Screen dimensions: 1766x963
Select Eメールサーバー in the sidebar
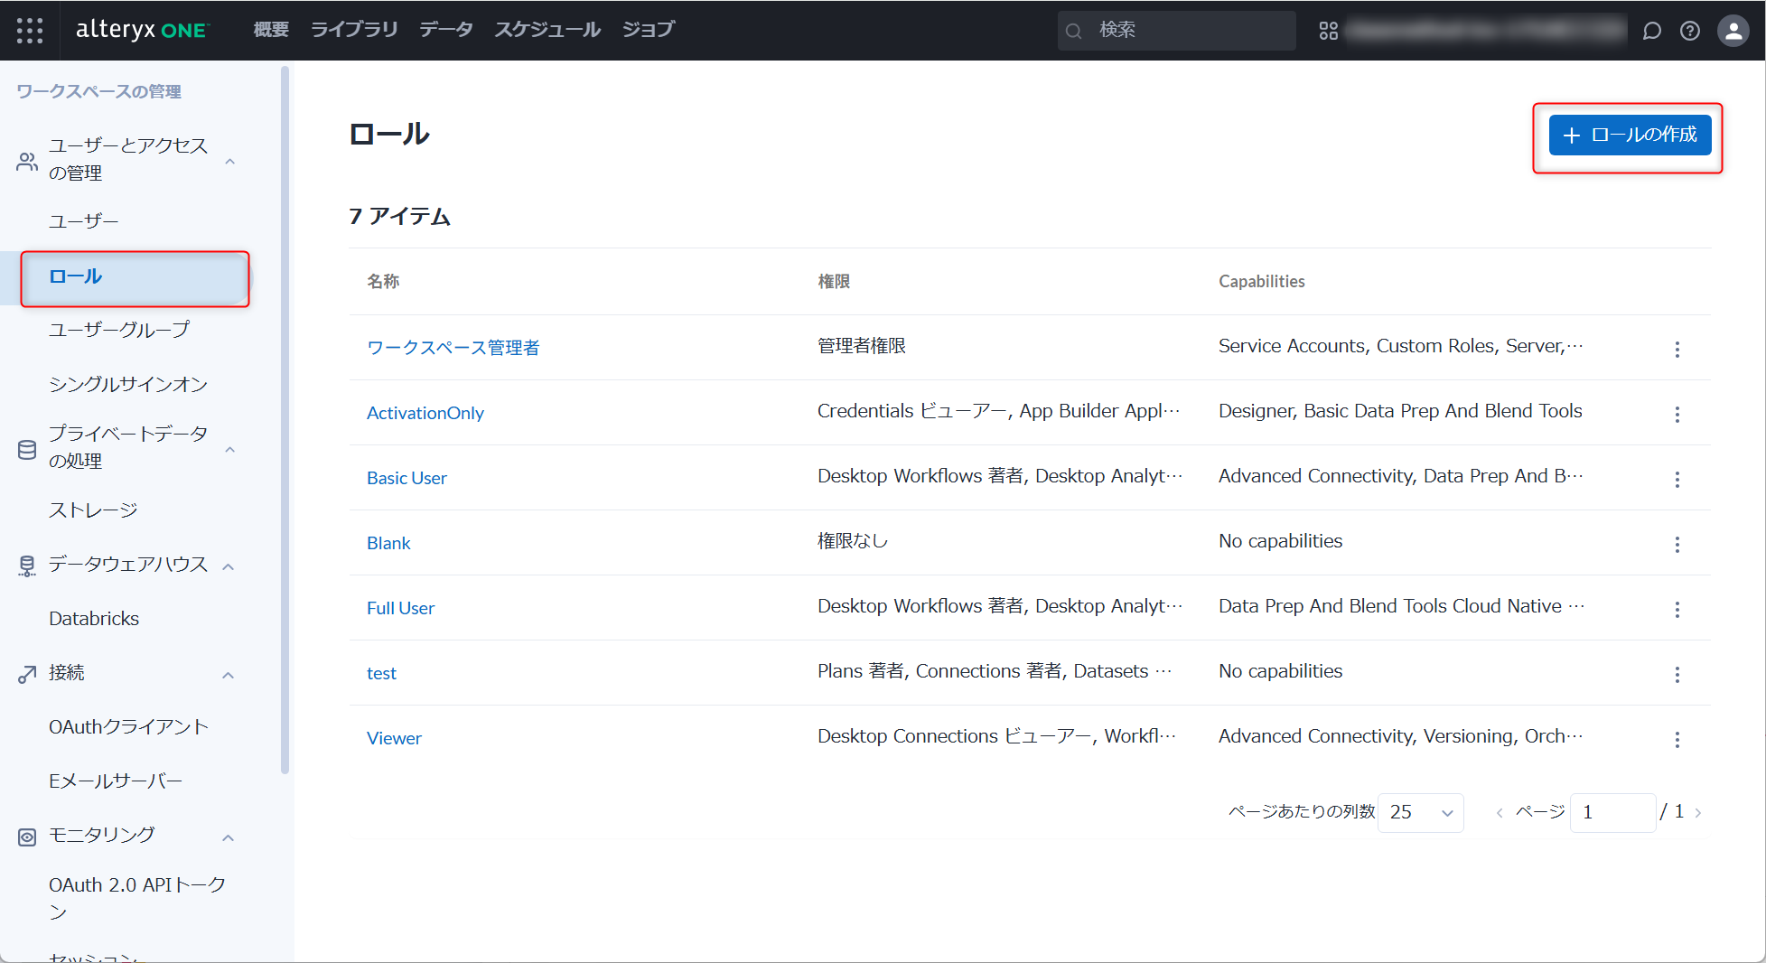point(116,781)
